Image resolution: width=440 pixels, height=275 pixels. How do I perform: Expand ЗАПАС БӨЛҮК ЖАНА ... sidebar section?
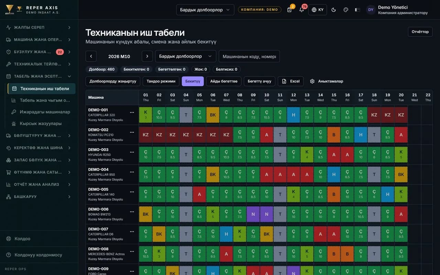pos(39,160)
